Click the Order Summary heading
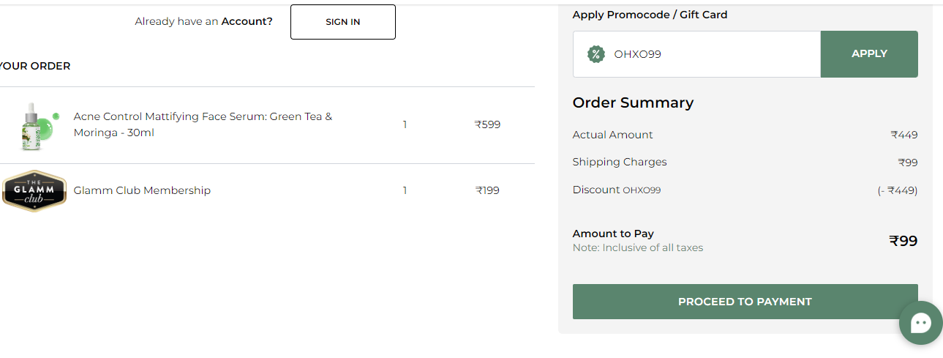The height and width of the screenshot is (358, 943). click(x=633, y=102)
